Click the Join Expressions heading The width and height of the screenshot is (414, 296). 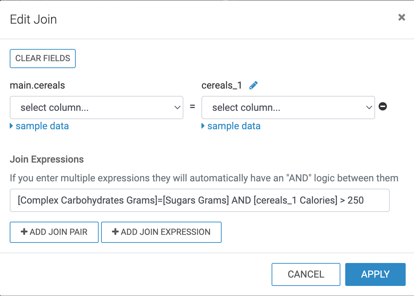[x=47, y=159]
